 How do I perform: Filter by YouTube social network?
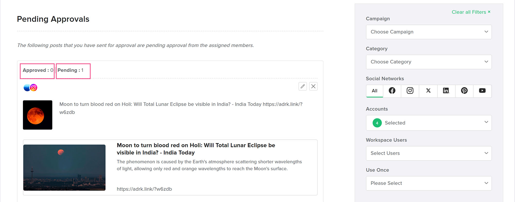coord(482,91)
